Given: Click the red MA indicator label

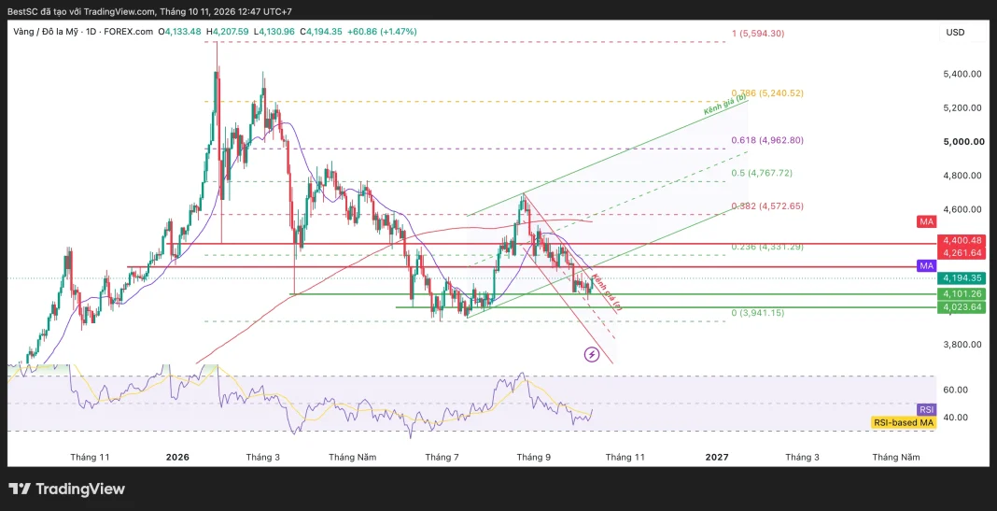Looking at the screenshot, I should [925, 221].
